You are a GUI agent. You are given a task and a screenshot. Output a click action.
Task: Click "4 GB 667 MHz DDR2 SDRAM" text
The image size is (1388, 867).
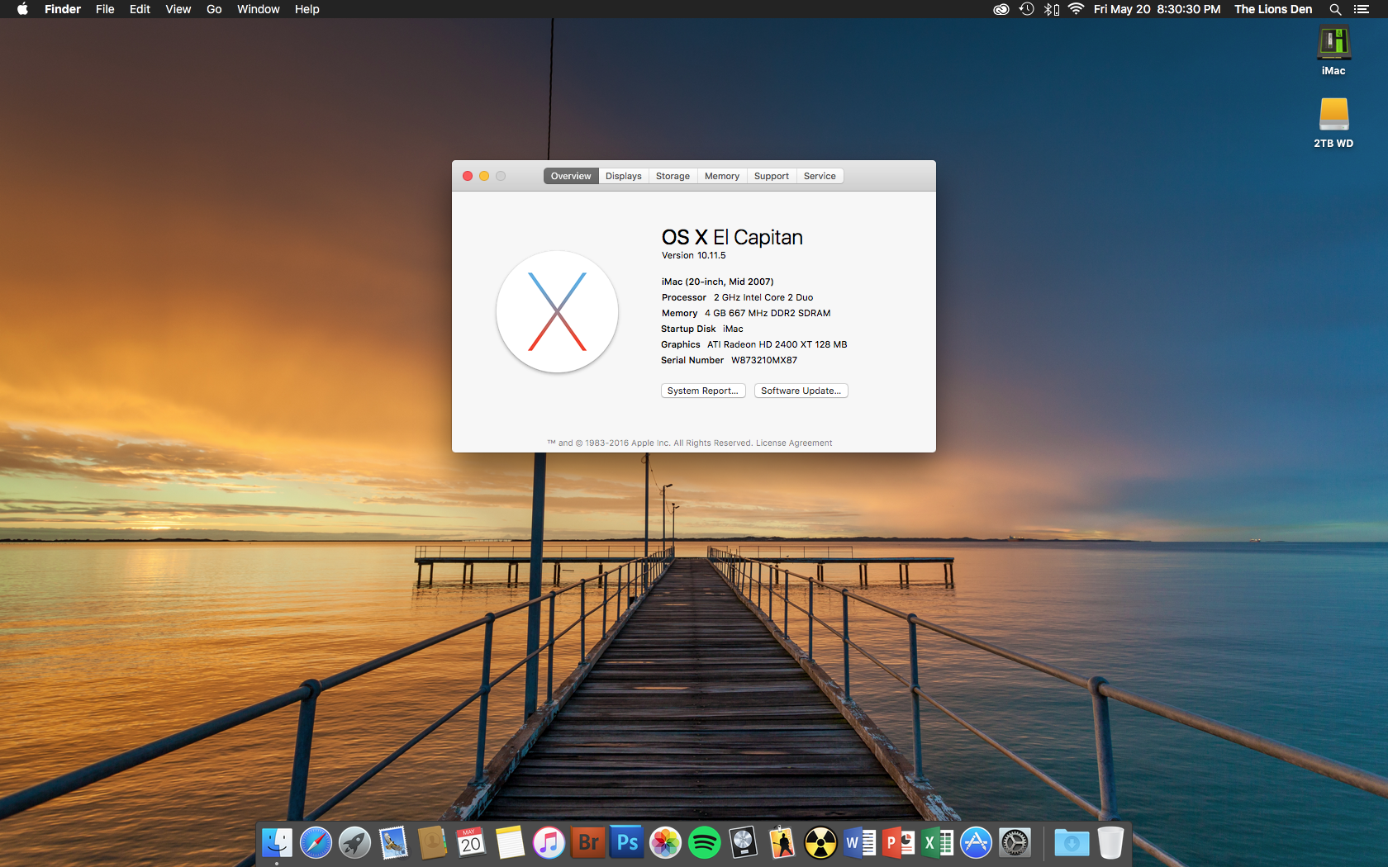tap(768, 313)
